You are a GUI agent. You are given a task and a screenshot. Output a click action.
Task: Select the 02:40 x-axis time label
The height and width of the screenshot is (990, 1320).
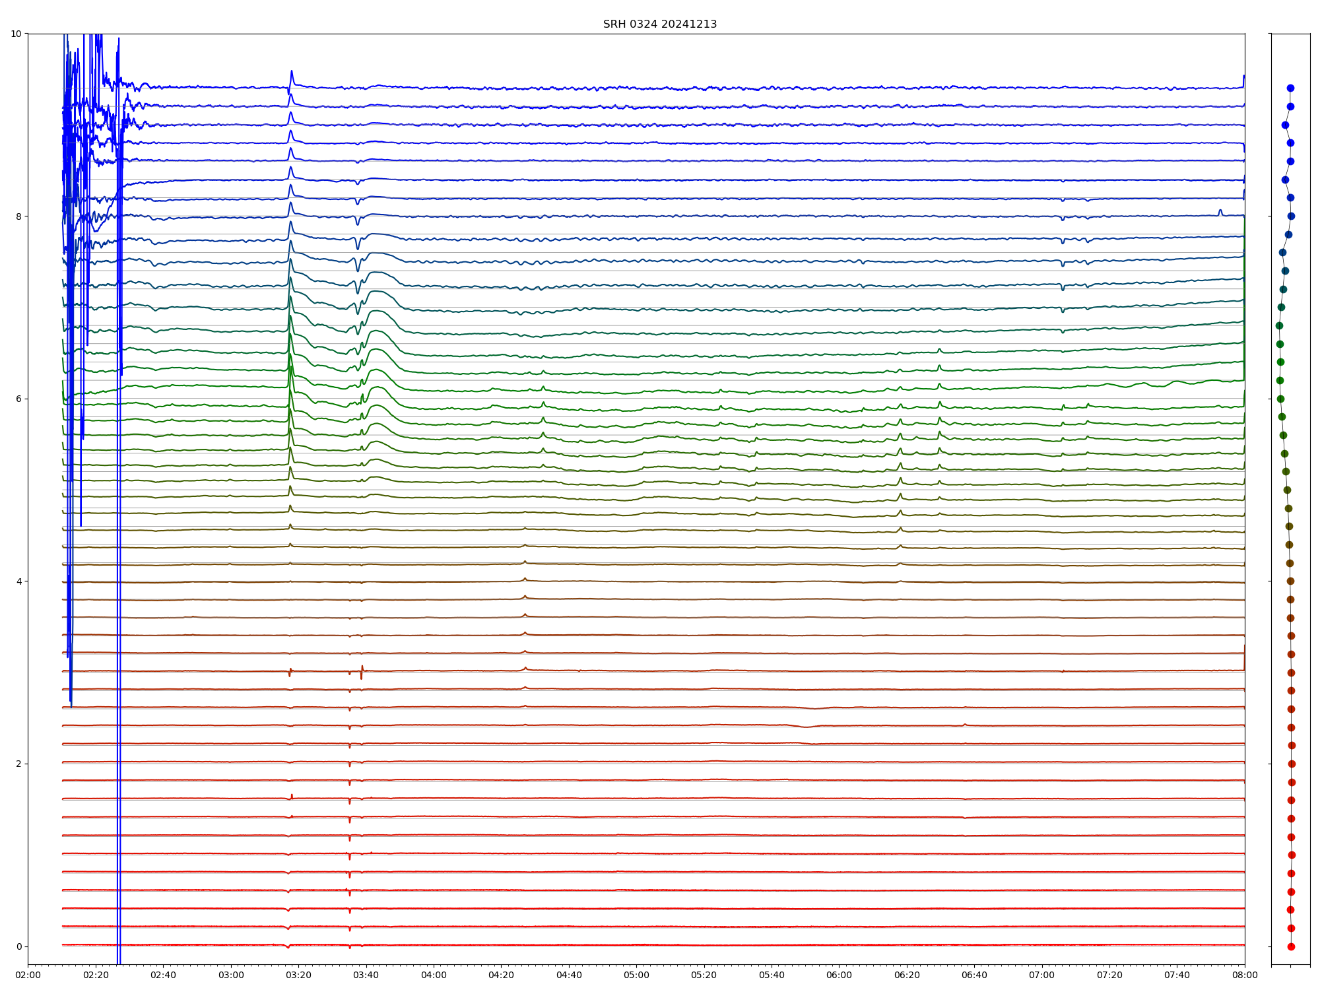click(x=163, y=975)
